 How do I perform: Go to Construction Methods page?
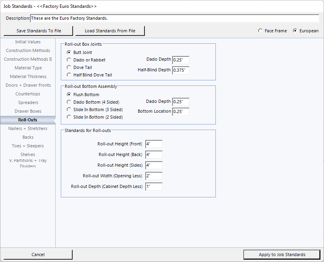point(28,50)
